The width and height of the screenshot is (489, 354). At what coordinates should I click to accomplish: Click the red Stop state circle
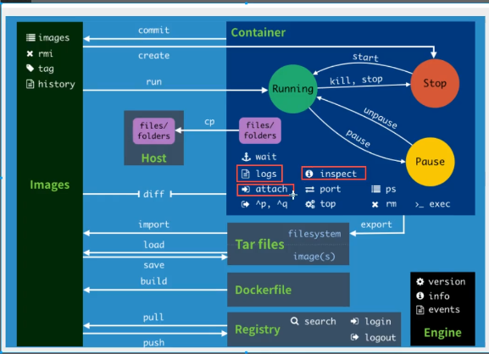[435, 84]
